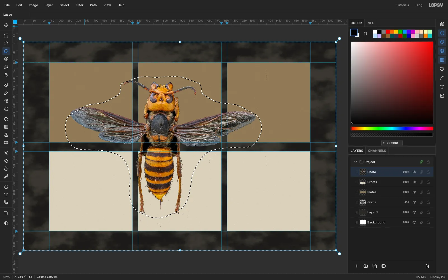Swap foreground and background colors
The width and height of the screenshot is (448, 280).
tap(366, 34)
